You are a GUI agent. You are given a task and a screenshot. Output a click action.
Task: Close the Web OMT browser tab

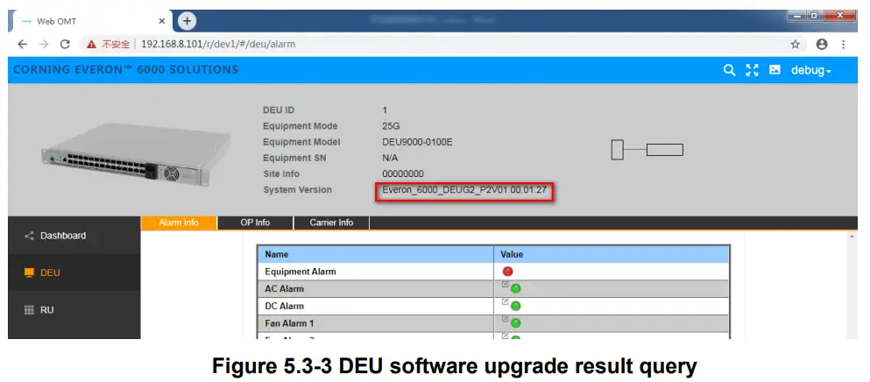tap(162, 21)
